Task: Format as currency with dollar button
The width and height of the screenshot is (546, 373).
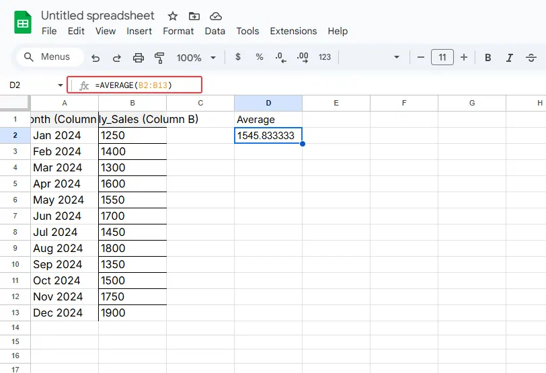Action: tap(238, 58)
